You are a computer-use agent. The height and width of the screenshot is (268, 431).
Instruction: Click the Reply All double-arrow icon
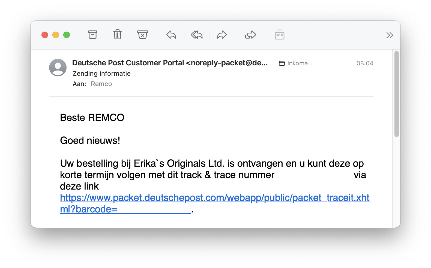[x=196, y=35]
